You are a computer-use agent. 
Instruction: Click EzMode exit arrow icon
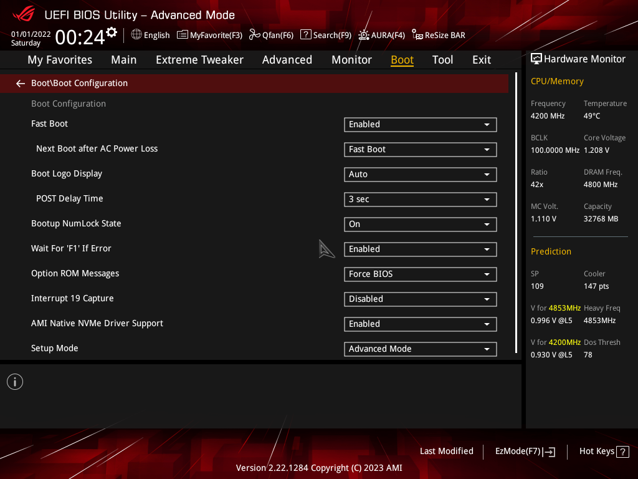pyautogui.click(x=550, y=452)
